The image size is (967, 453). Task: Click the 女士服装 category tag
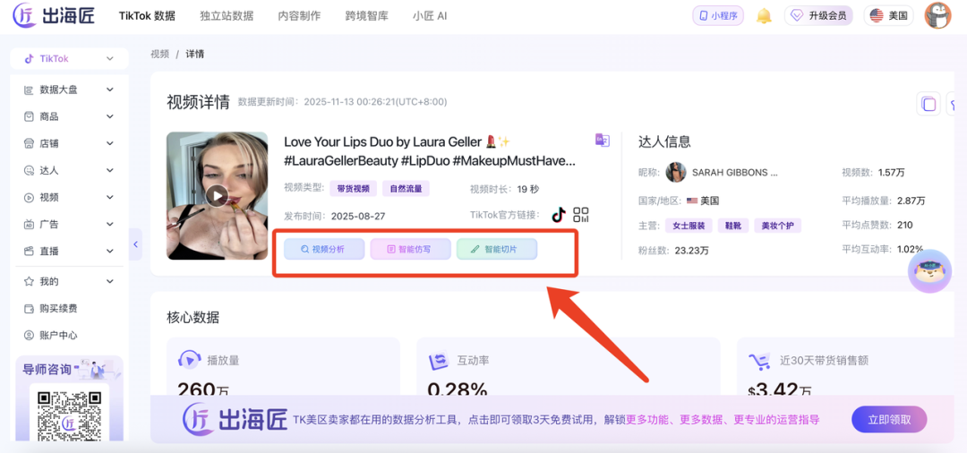click(689, 226)
